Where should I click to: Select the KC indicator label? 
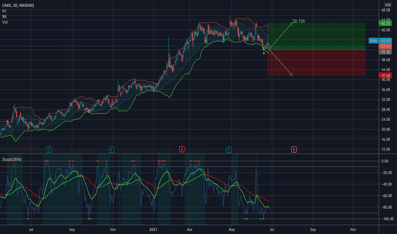coord(4,11)
